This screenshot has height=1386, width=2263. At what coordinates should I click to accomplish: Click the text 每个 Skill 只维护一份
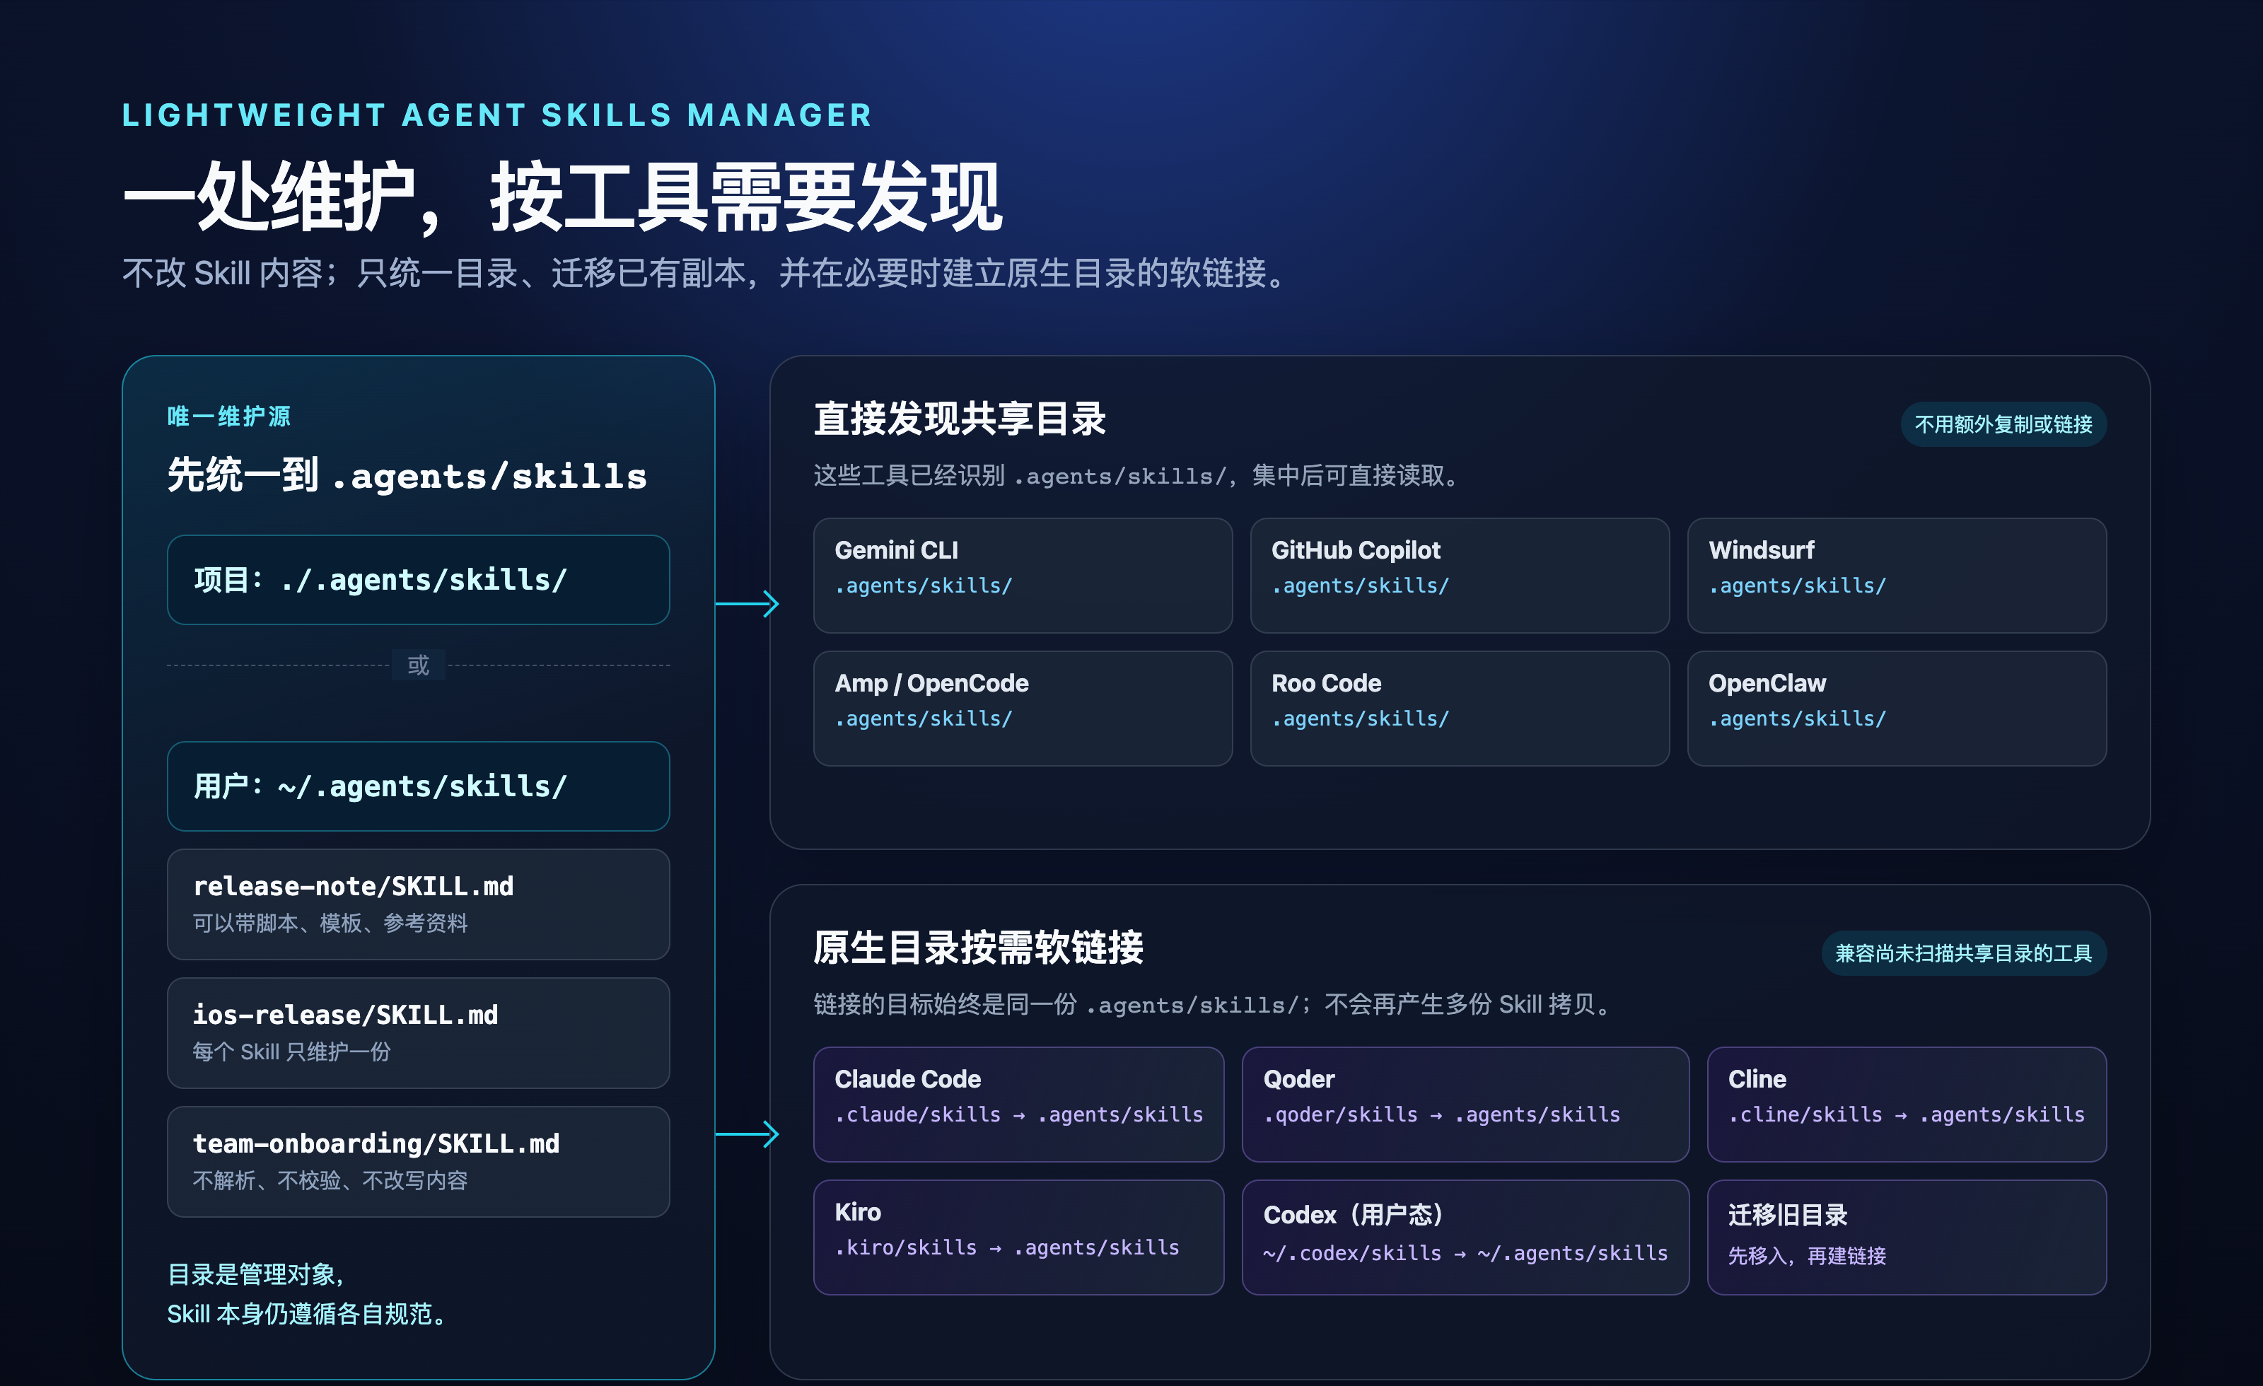tap(291, 1052)
